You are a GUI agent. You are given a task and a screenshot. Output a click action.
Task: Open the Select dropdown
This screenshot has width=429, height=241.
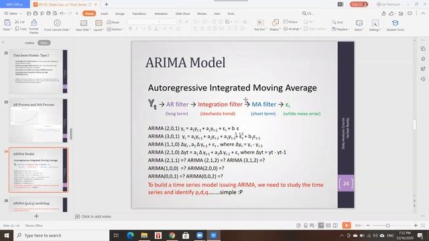(359, 25)
